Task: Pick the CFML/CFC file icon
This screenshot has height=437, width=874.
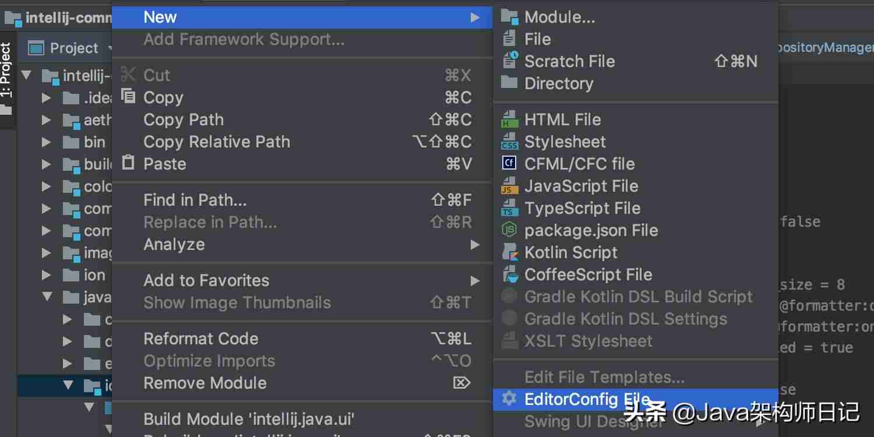Action: coord(509,164)
